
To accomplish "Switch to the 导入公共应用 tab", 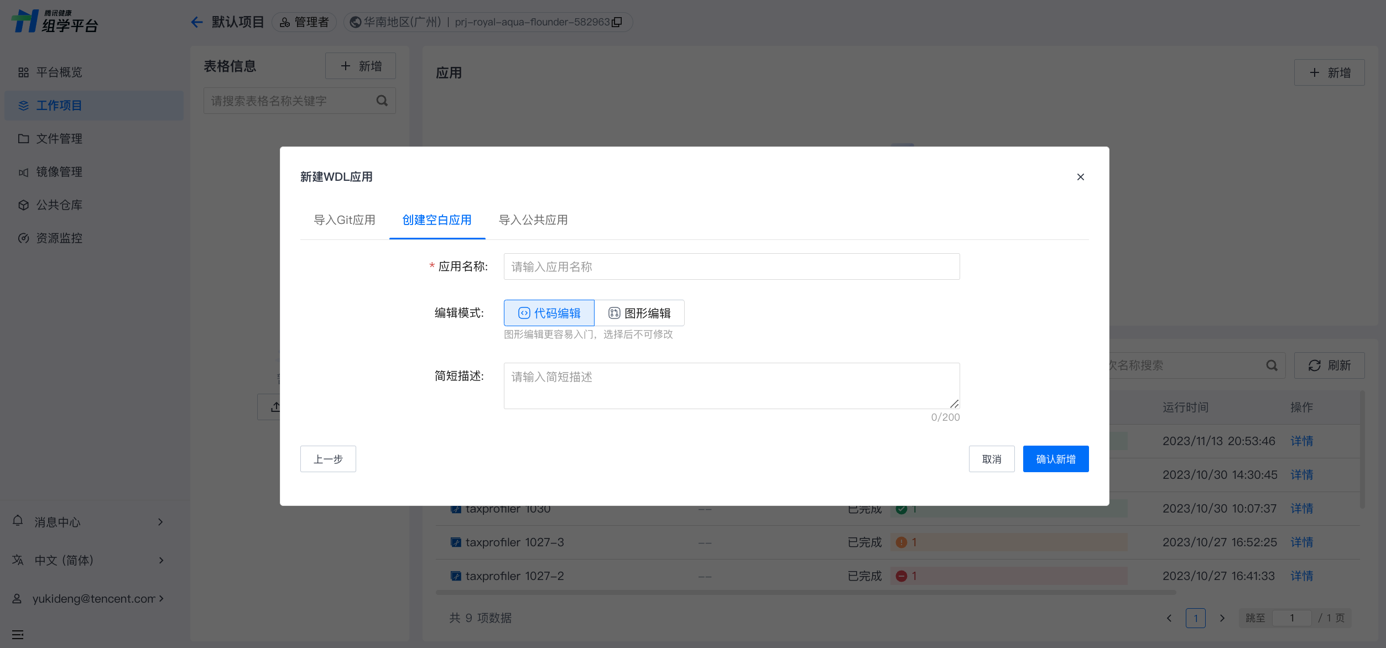I will (533, 220).
